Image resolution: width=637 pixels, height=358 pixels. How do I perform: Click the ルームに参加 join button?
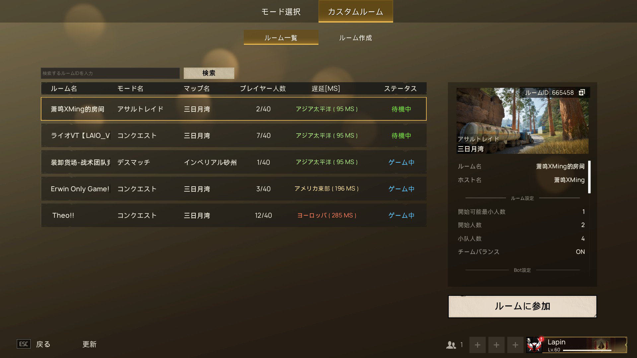pyautogui.click(x=522, y=306)
